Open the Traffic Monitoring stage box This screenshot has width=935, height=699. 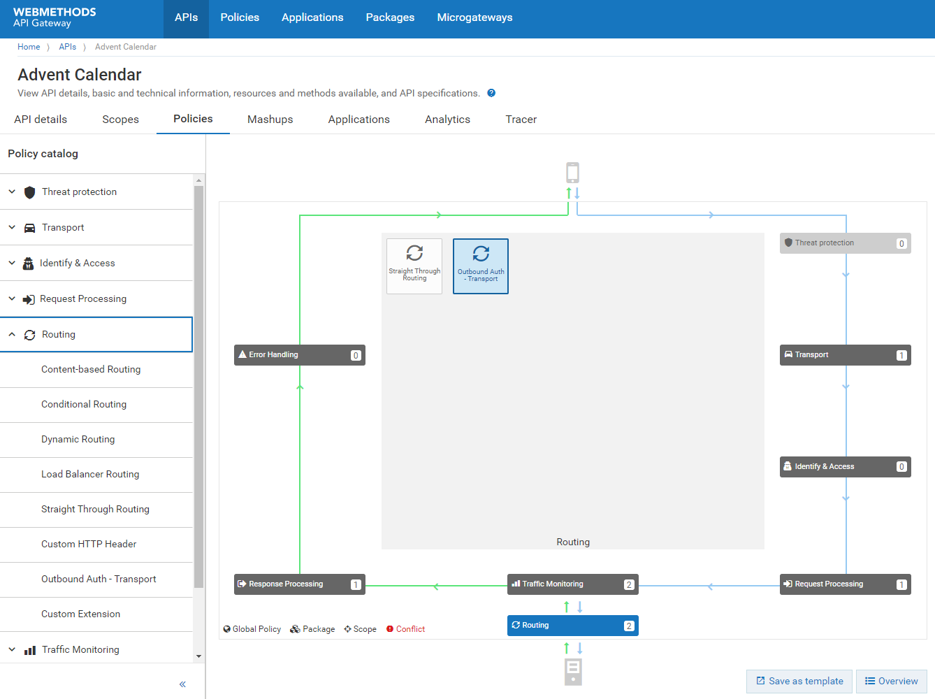tap(572, 584)
